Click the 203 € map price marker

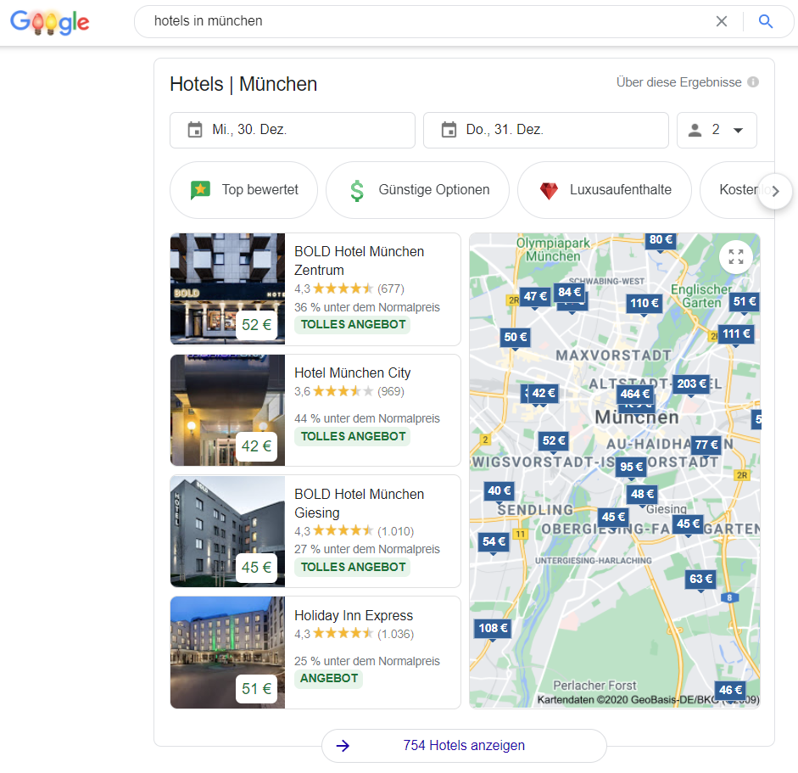coord(691,384)
